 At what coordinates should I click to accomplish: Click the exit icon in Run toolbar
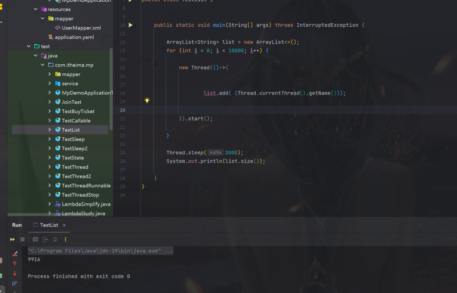pyautogui.click(x=45, y=239)
